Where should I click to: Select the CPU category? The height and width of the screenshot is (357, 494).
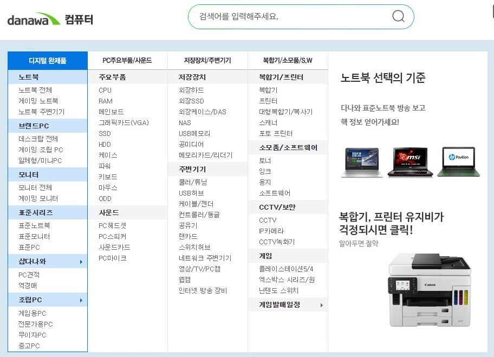coord(105,90)
